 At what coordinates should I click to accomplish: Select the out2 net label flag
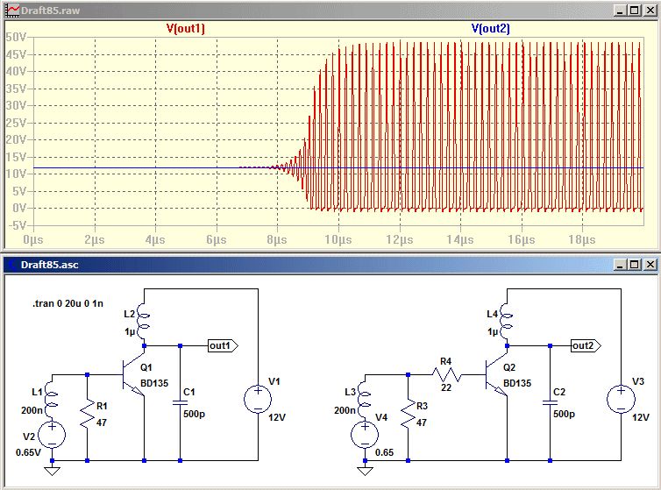[586, 346]
